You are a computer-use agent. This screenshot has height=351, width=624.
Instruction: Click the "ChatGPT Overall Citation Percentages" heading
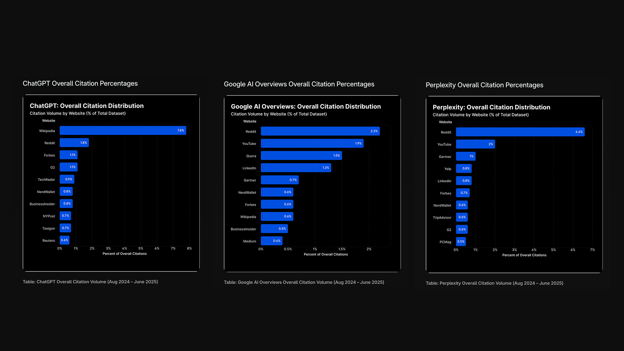click(x=80, y=84)
